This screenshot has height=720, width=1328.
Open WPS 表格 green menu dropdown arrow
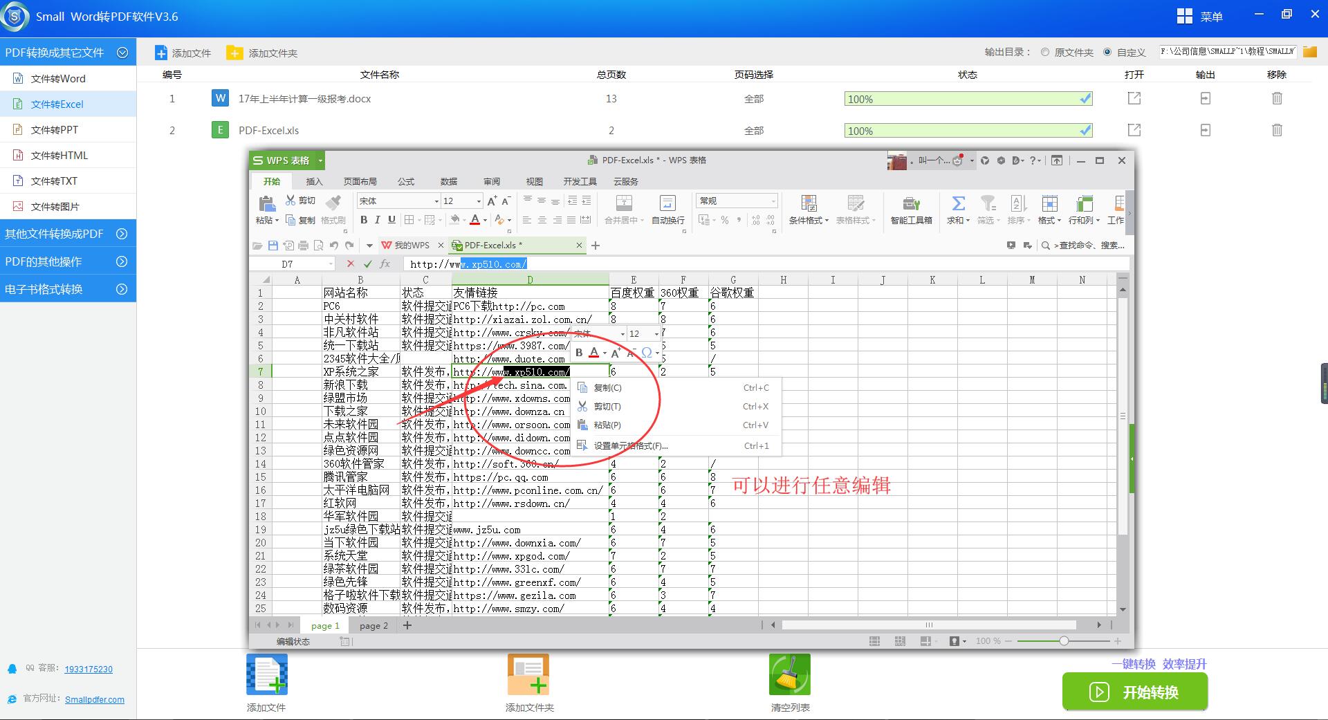(x=320, y=160)
